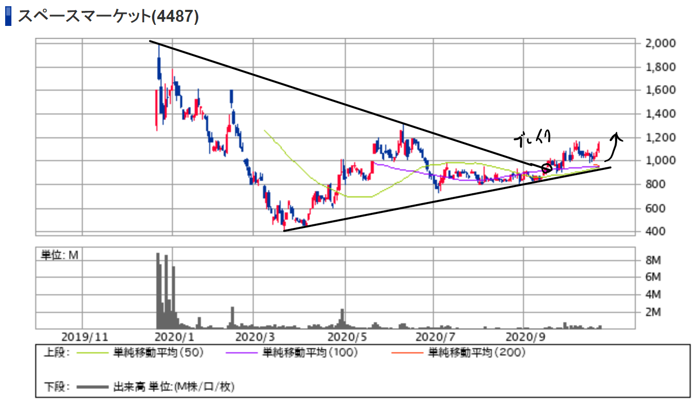The height and width of the screenshot is (401, 699).
Task: Click the 単位: M label in volume panel
Action: coord(60,255)
